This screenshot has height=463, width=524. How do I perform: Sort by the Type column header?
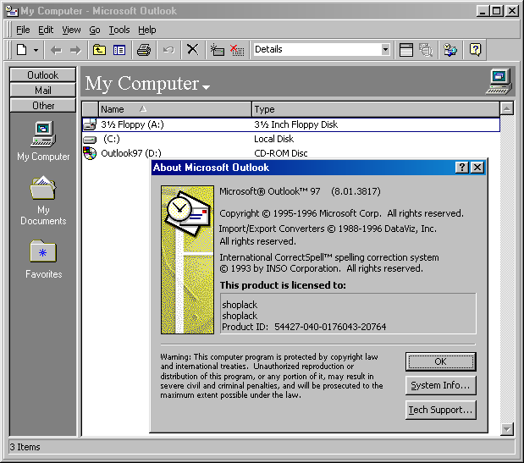(376, 109)
